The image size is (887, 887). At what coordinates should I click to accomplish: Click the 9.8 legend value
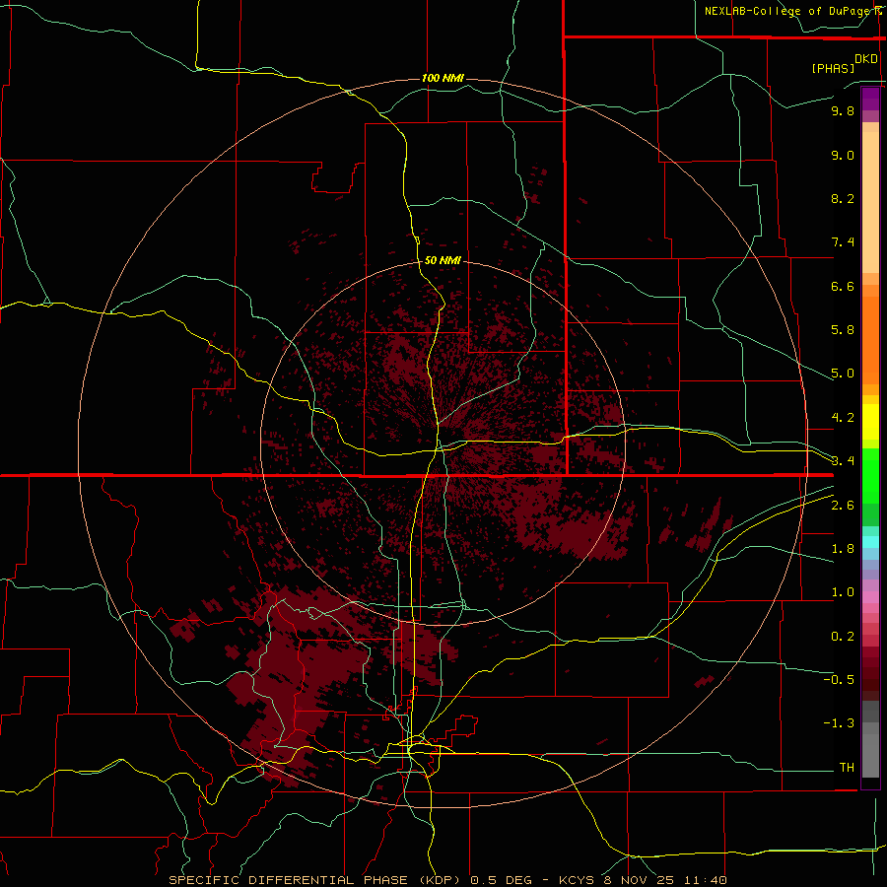(843, 110)
